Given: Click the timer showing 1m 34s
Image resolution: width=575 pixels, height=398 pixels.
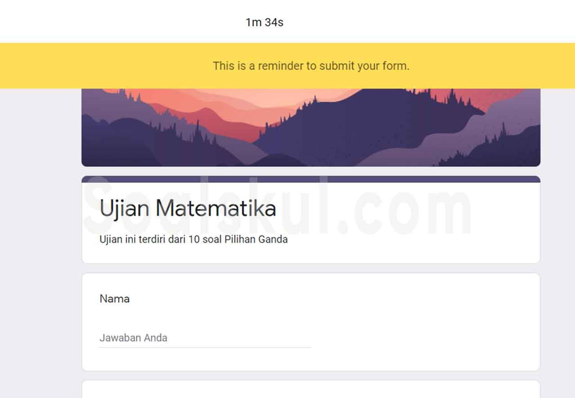Looking at the screenshot, I should point(265,22).
